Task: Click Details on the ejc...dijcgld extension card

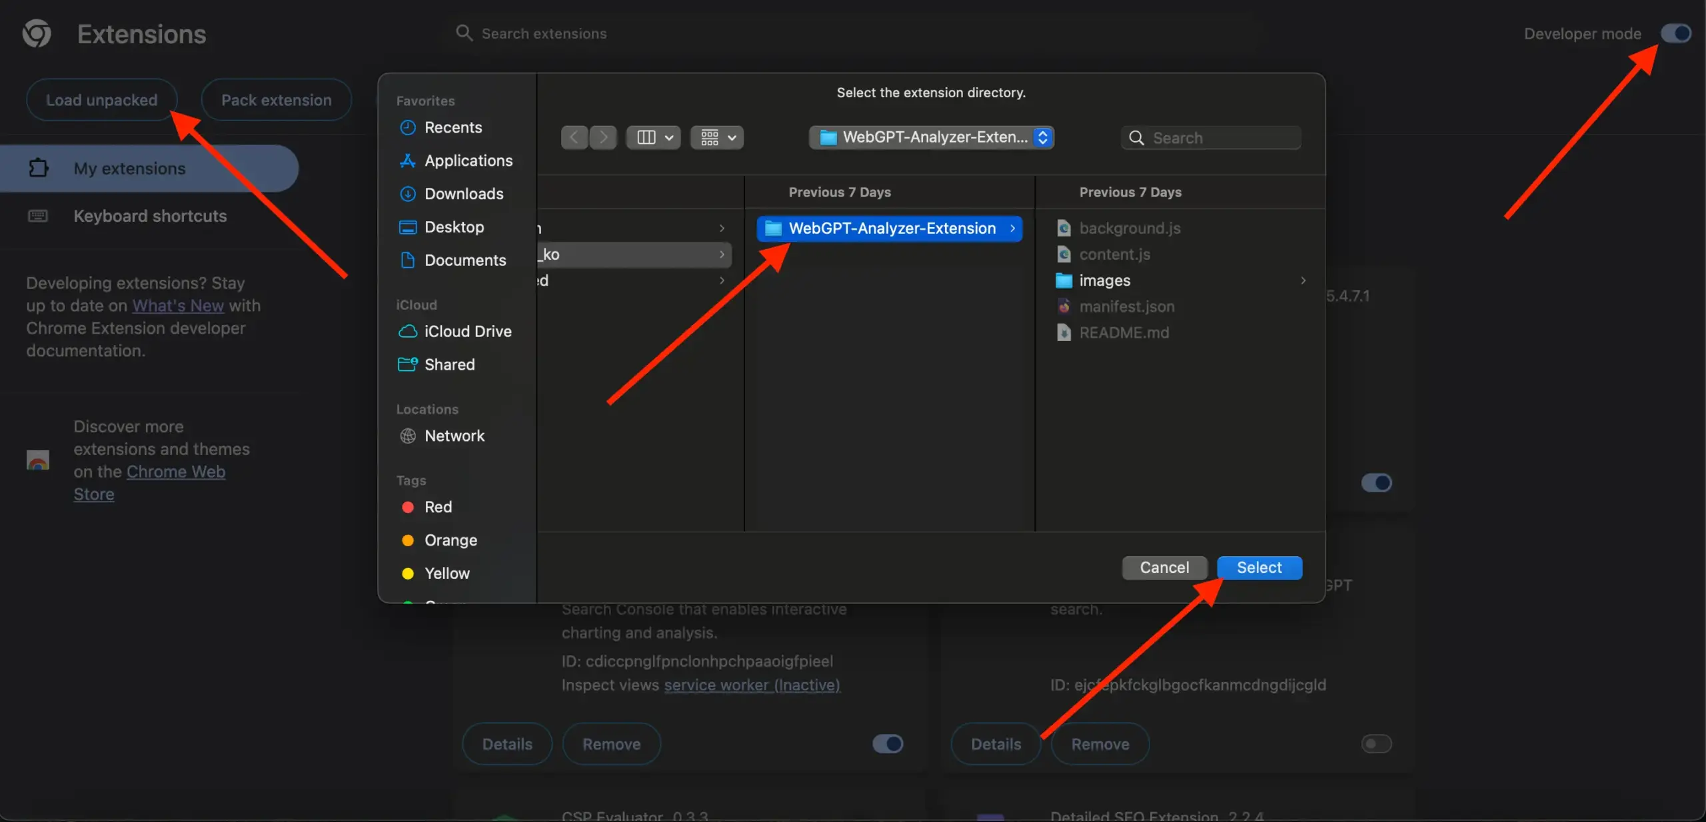Action: click(996, 743)
